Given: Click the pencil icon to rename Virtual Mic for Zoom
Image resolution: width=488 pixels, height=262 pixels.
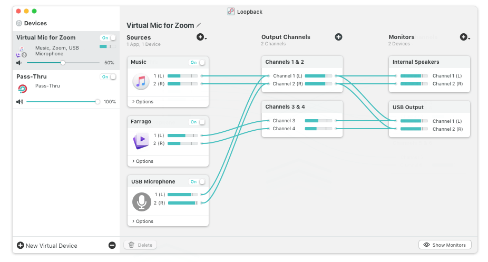Looking at the screenshot, I should (198, 25).
